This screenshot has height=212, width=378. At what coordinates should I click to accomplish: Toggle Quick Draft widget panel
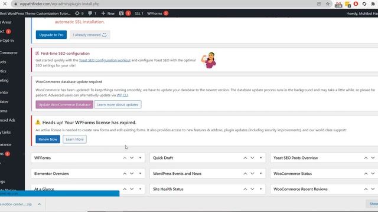260,158
